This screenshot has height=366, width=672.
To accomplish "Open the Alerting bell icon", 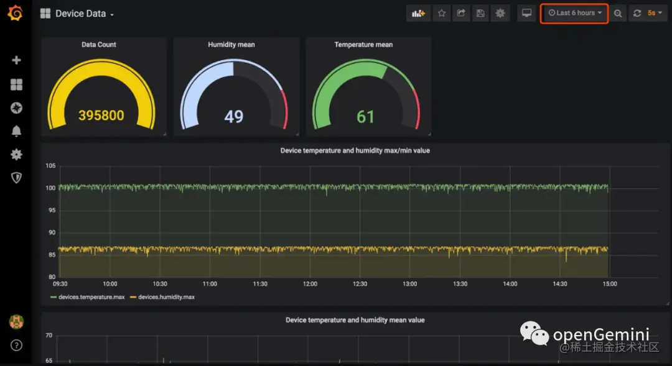I will [x=16, y=131].
